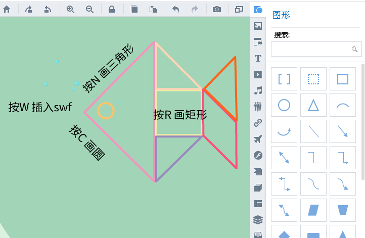365x238 pixels.
Task: Open the layout grid sidebar icon
Action: (x=258, y=204)
